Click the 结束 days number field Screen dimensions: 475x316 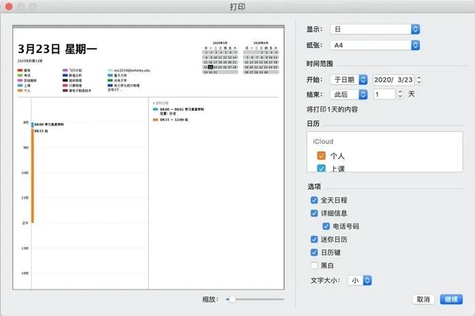point(384,94)
